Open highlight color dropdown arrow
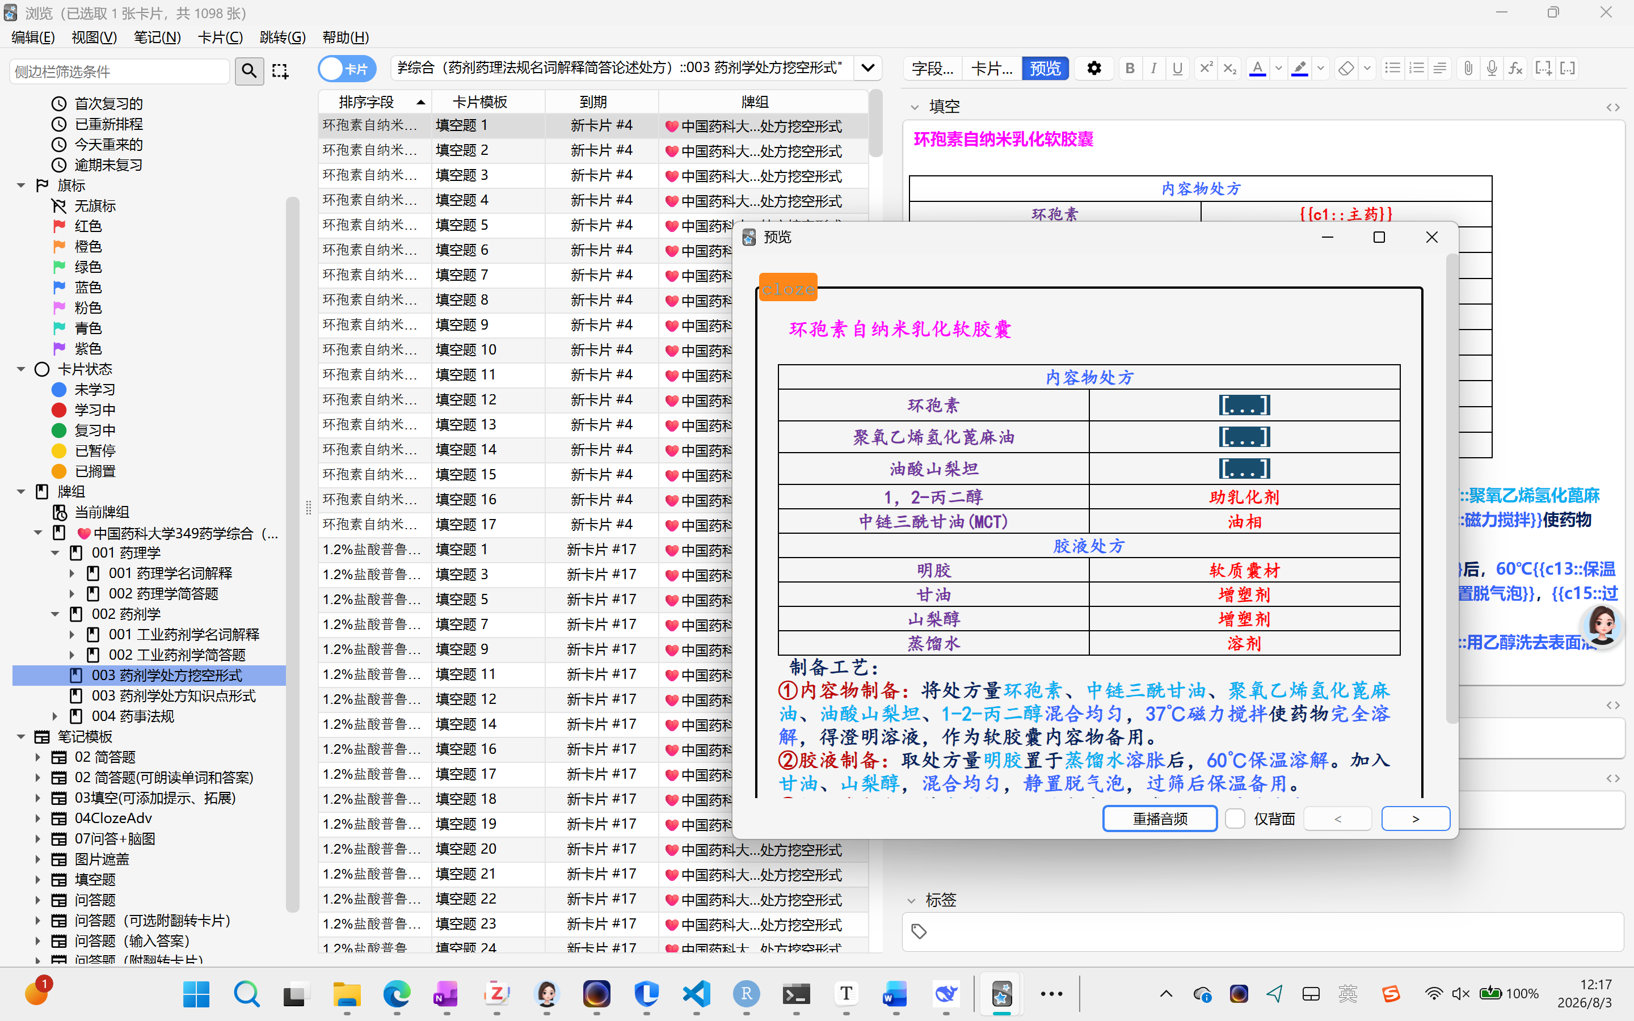Viewport: 1634px width, 1021px height. click(x=1321, y=68)
